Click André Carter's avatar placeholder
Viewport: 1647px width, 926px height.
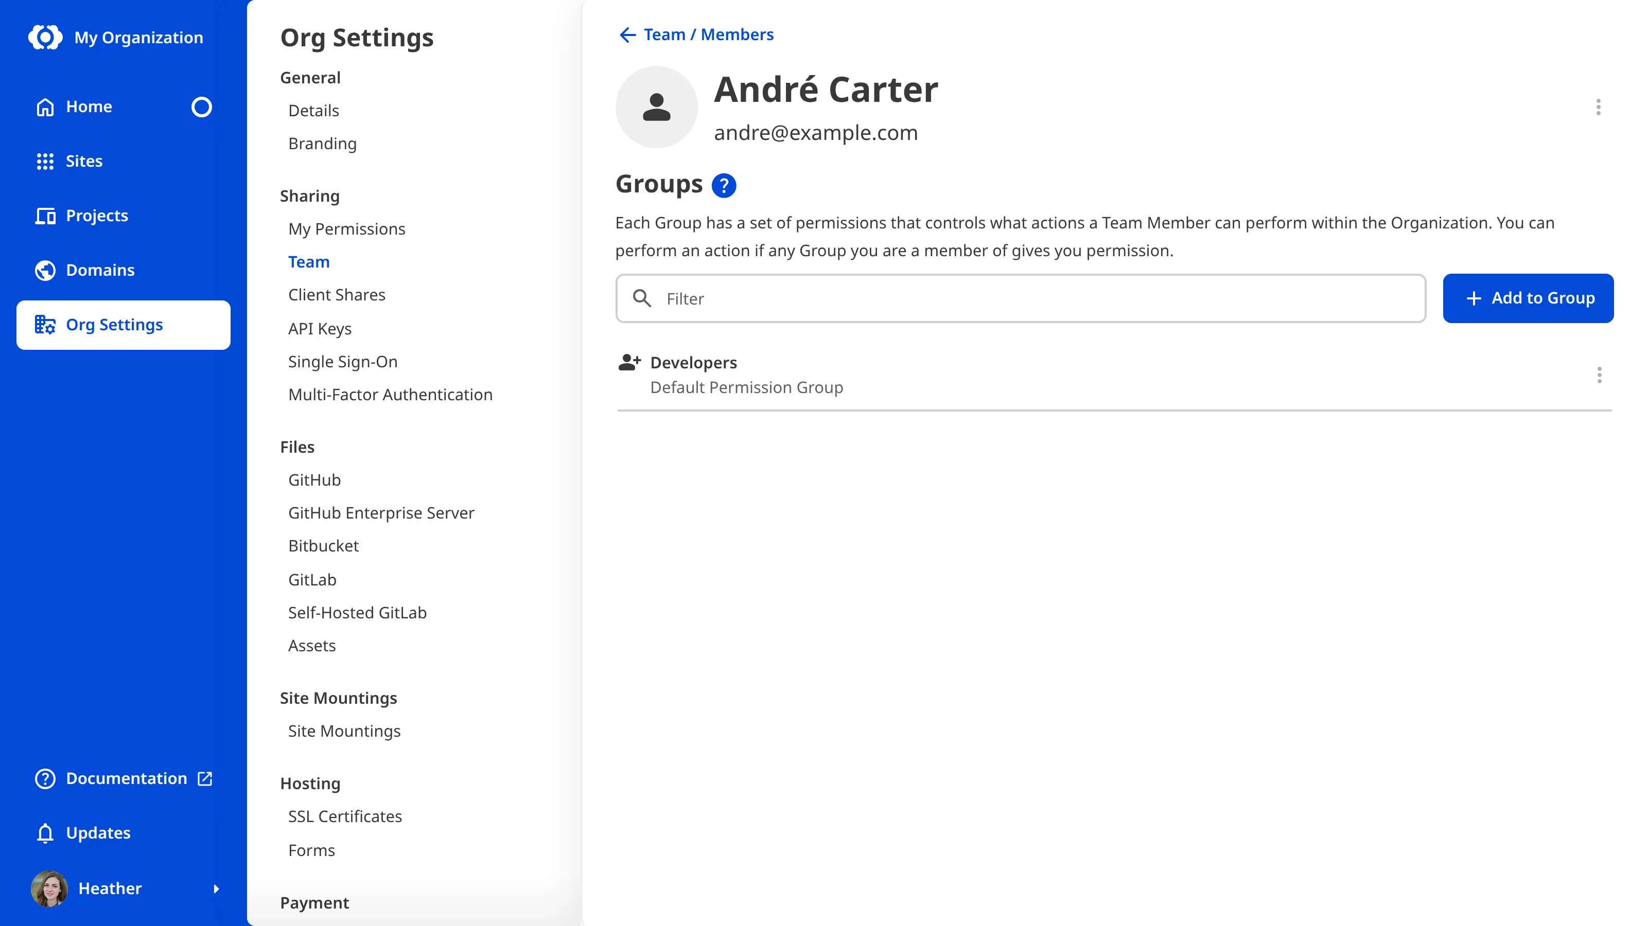pos(656,106)
